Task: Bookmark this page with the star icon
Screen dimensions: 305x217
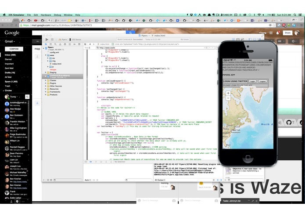Action: coord(274,25)
